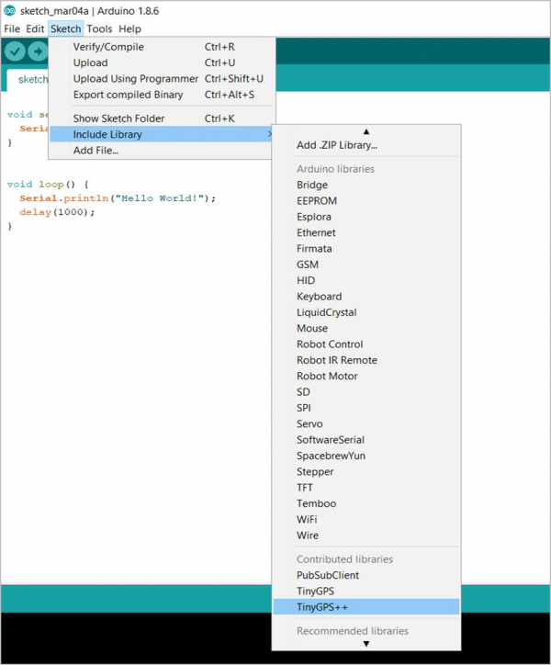Open the Sketch menu
This screenshot has width=551, height=665.
click(x=66, y=28)
